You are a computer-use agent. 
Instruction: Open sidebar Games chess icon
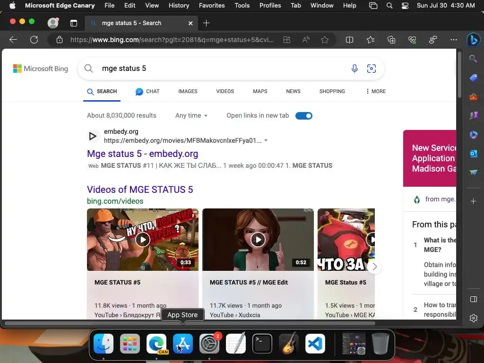pyautogui.click(x=474, y=116)
